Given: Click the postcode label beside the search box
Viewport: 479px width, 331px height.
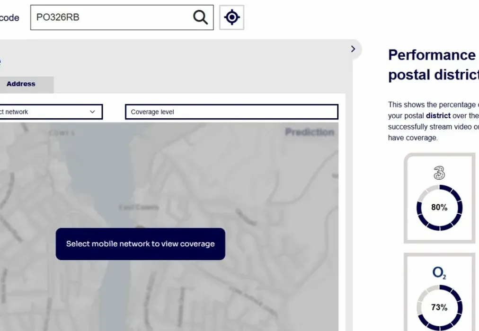Looking at the screenshot, I should coord(9,18).
